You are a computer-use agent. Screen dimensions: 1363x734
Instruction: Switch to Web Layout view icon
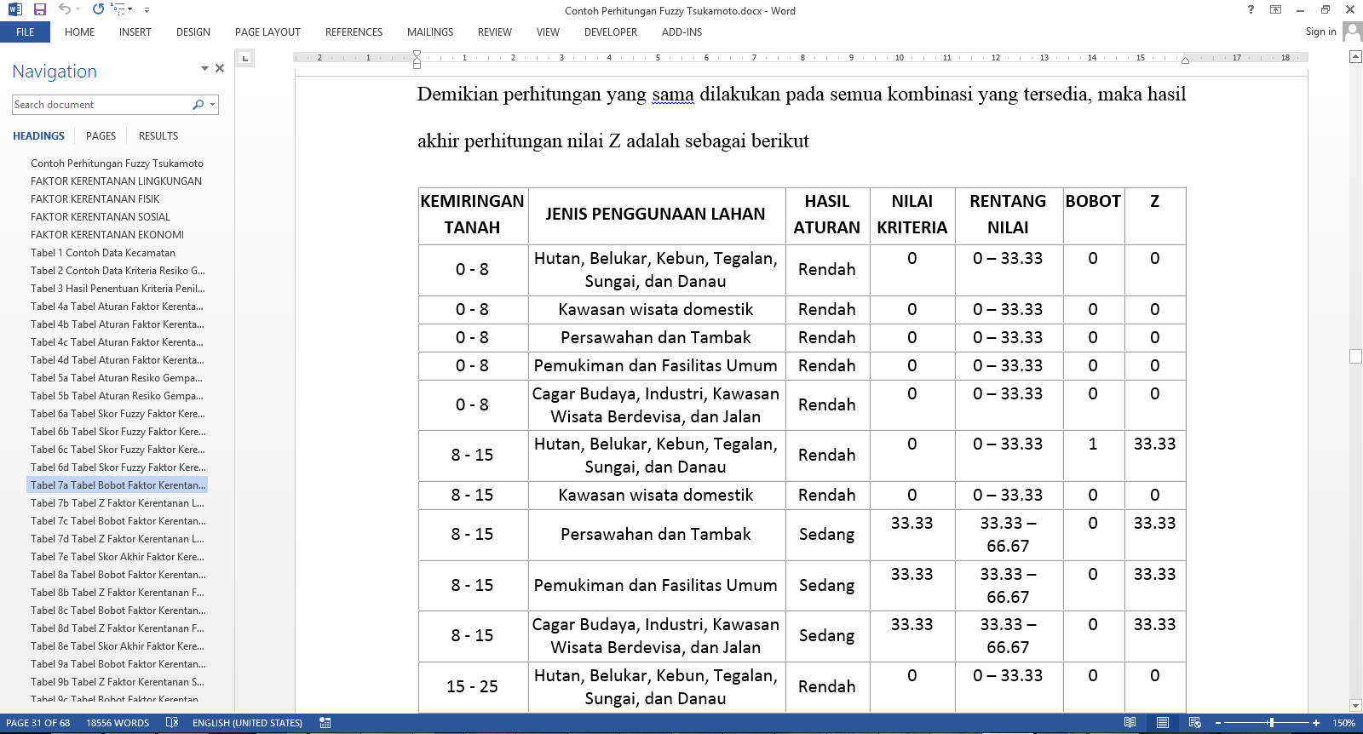click(x=1194, y=723)
